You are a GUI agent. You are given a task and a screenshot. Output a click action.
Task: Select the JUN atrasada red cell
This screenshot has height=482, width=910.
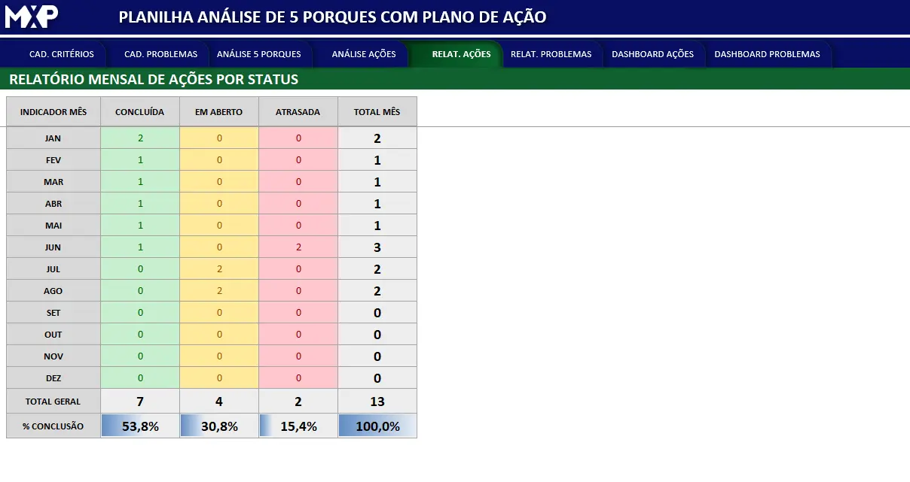[x=298, y=247]
